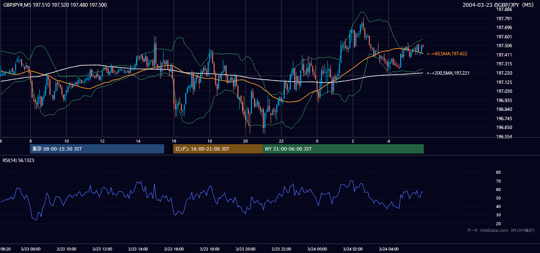This screenshot has width=540, height=253.
Task: Click RSI scale value 40
Action: 498,206
